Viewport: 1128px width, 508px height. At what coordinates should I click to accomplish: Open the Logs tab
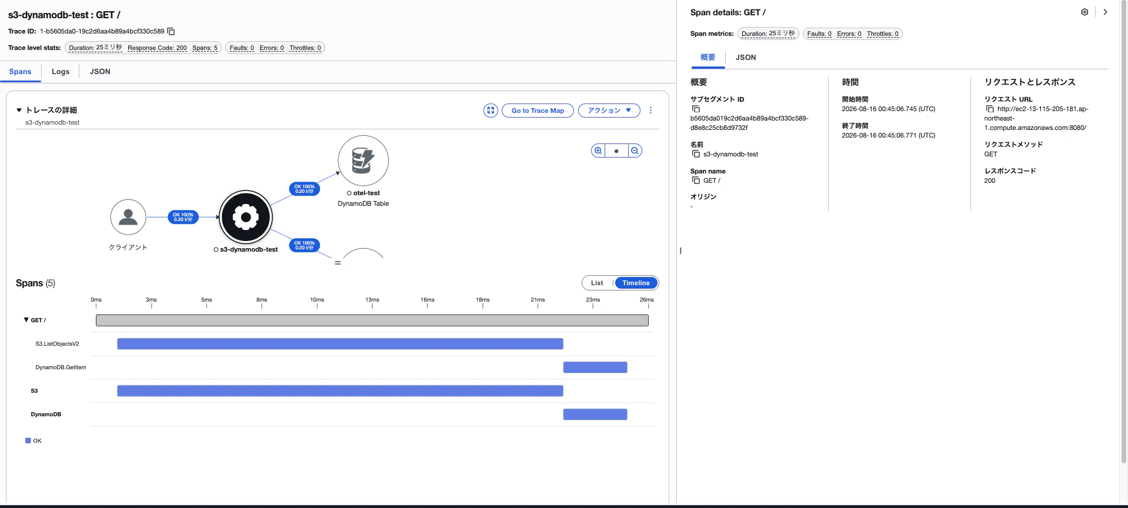(61, 72)
